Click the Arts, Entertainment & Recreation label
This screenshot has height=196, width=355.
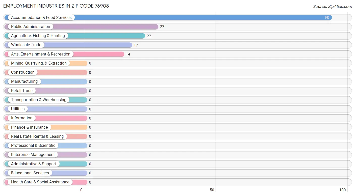(41, 54)
